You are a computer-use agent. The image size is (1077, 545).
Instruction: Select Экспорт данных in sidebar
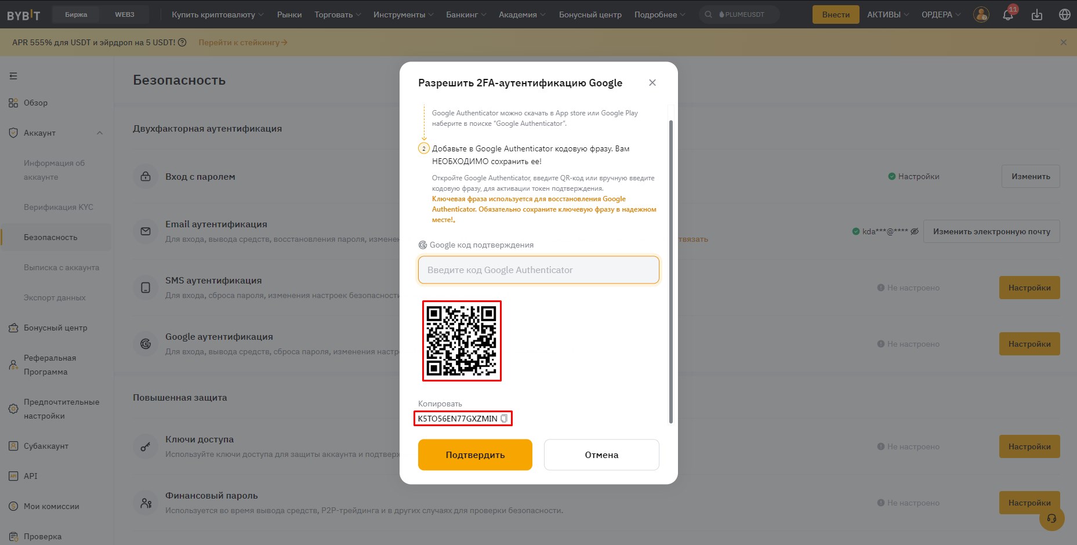click(x=55, y=297)
